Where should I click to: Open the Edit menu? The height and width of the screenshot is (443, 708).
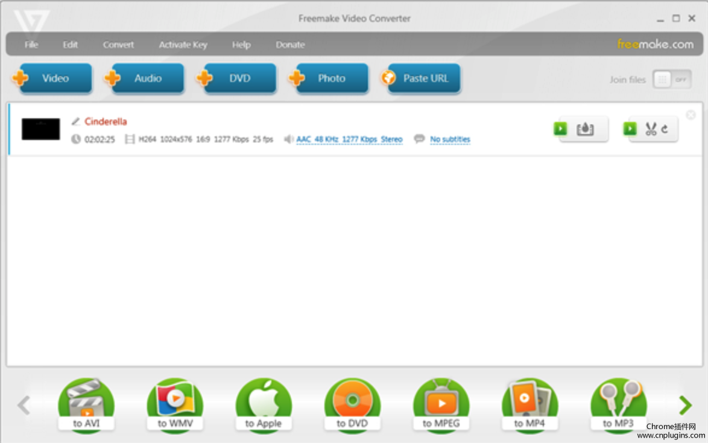(x=70, y=45)
